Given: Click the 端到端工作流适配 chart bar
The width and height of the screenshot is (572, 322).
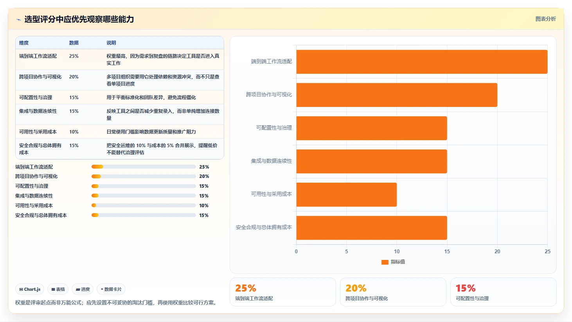Looking at the screenshot, I should click(x=422, y=62).
